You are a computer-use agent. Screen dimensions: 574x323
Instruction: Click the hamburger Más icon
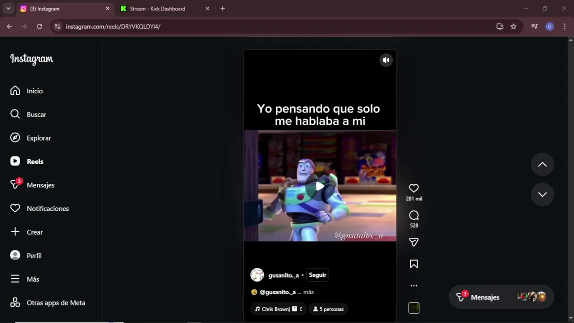click(x=15, y=279)
